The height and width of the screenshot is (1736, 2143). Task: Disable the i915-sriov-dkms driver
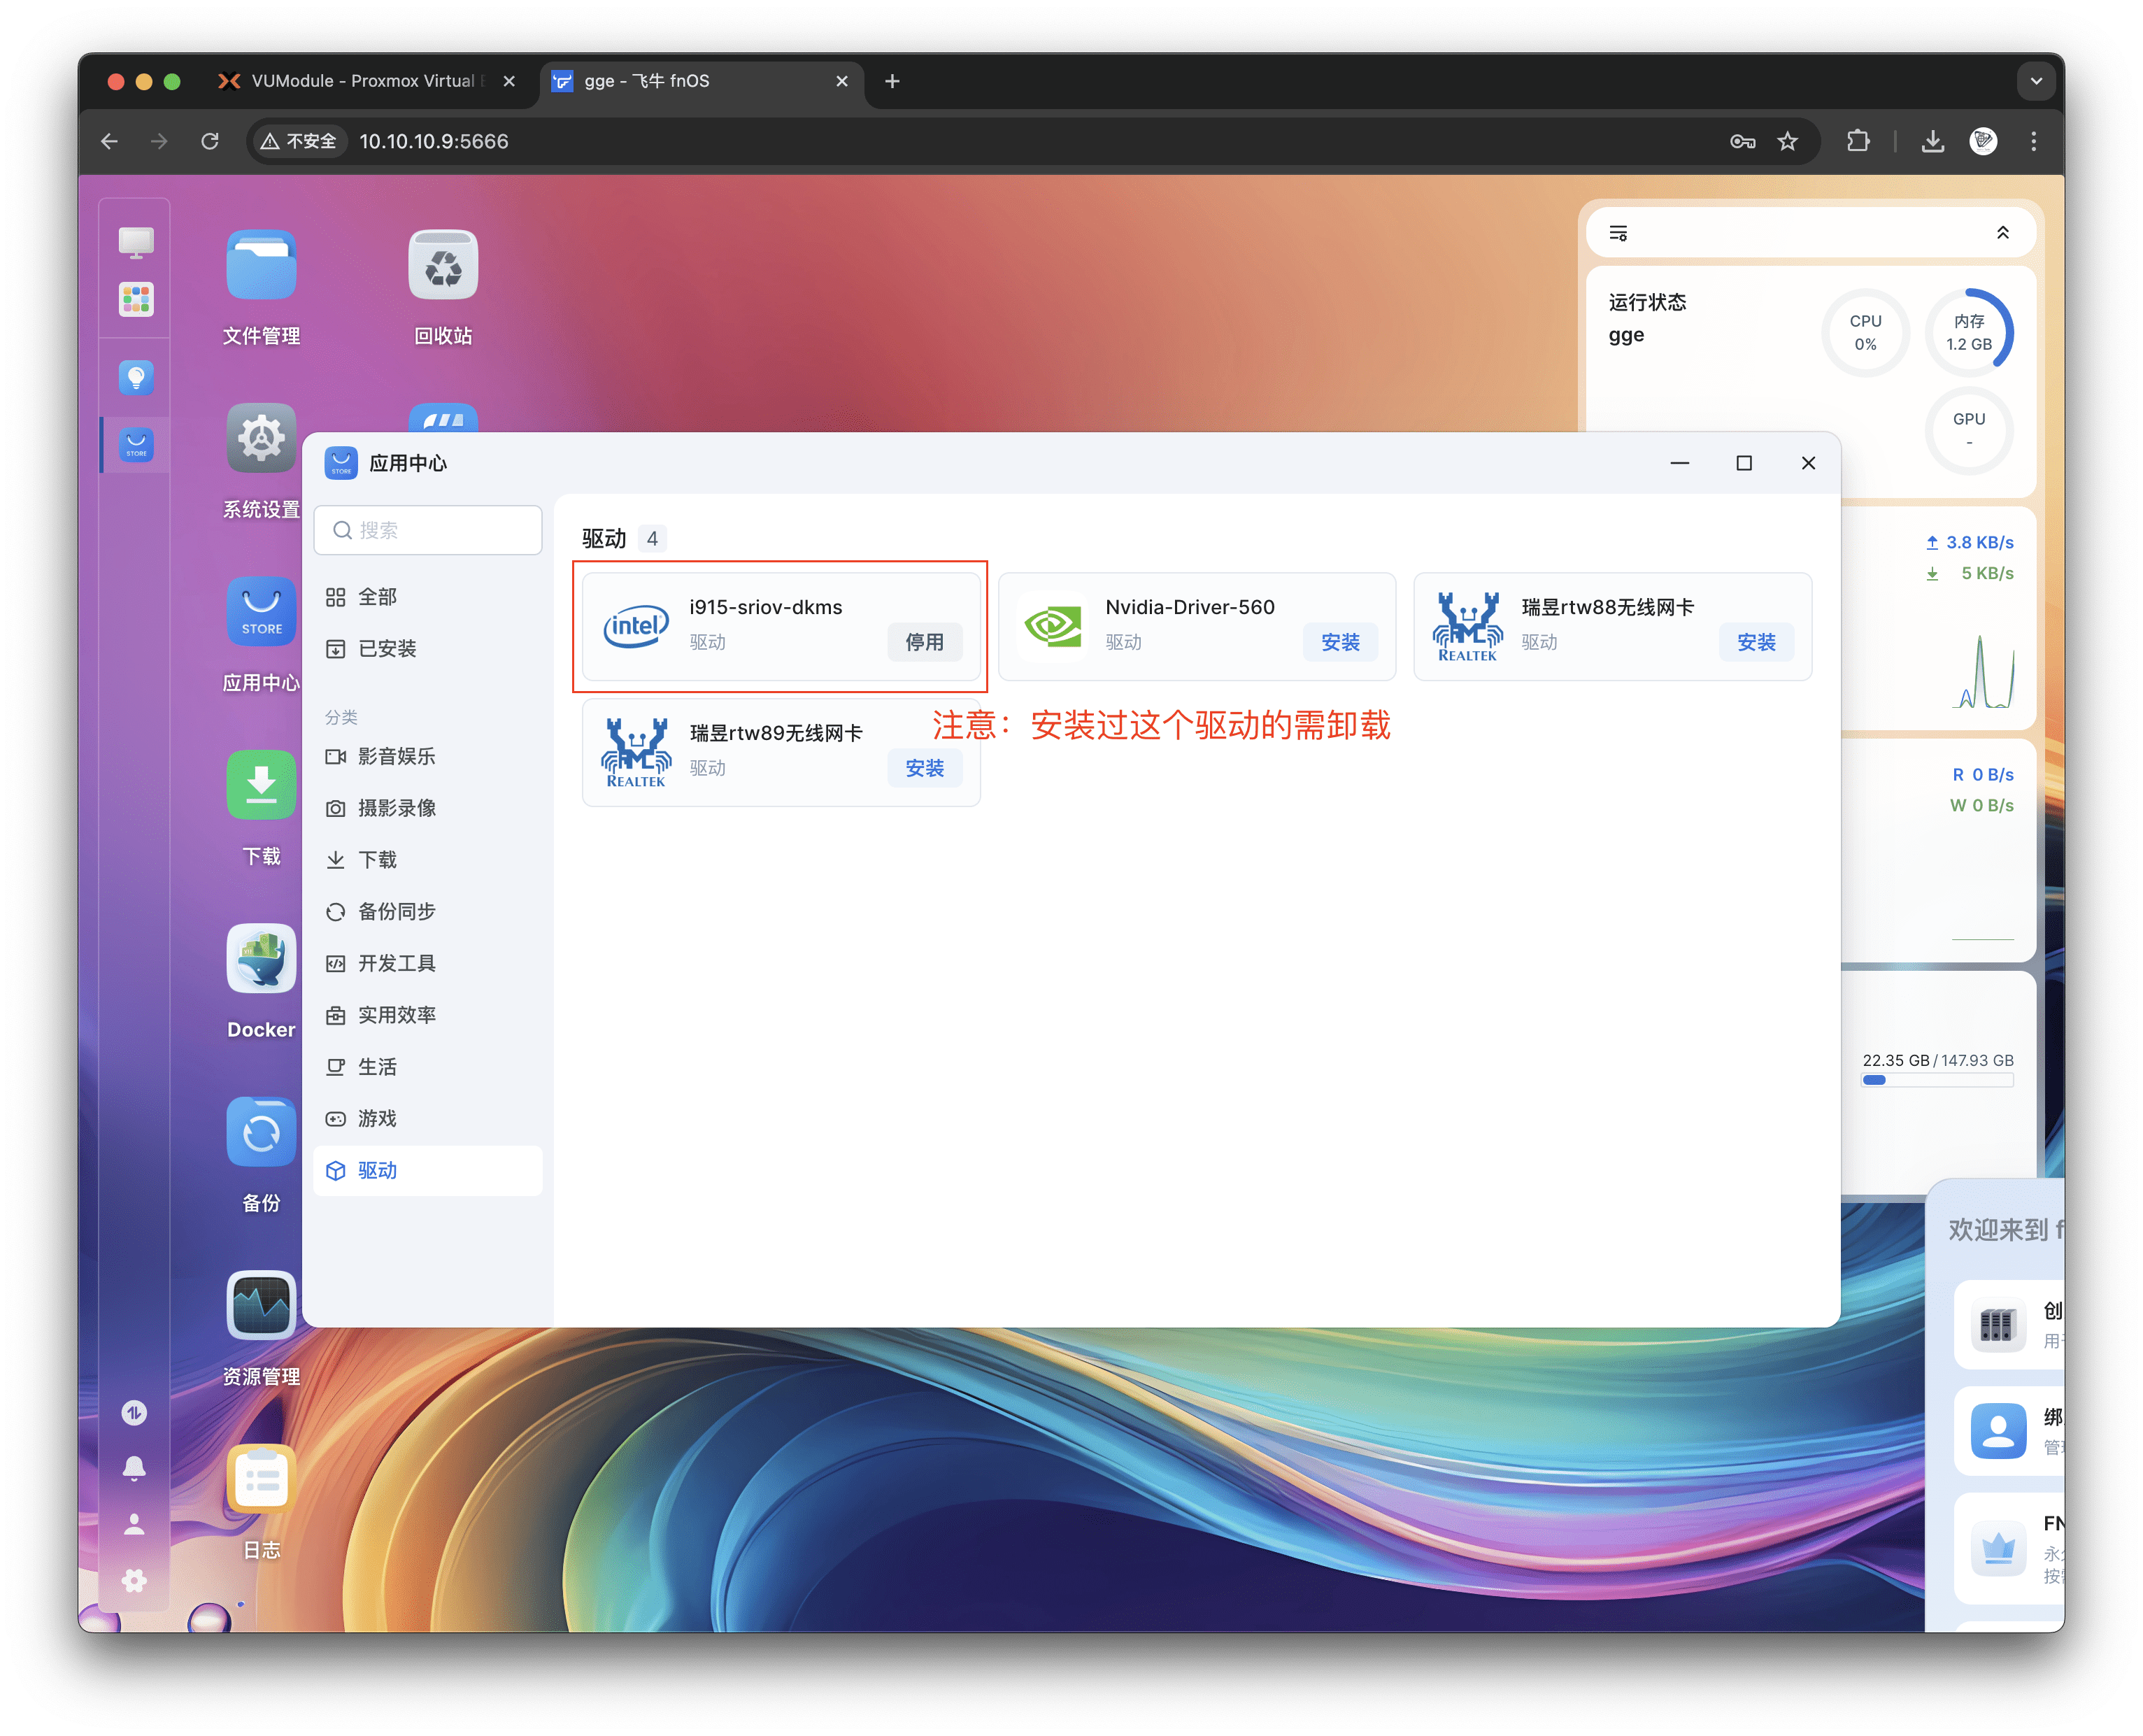click(x=924, y=642)
